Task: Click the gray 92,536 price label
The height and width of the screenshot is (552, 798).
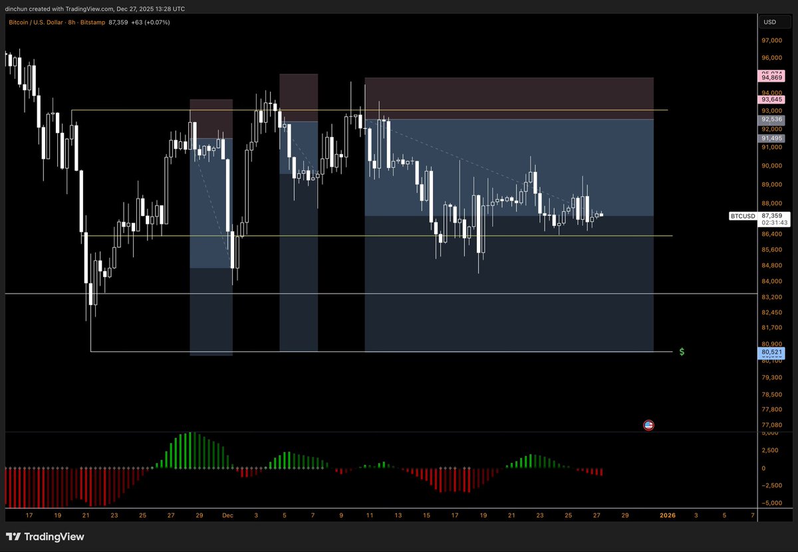Action: [771, 122]
